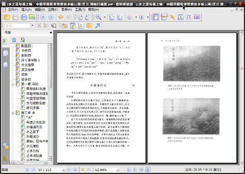The height and width of the screenshot is (174, 245).
Task: Select the Snapshot camera tool
Action: pyautogui.click(x=197, y=17)
